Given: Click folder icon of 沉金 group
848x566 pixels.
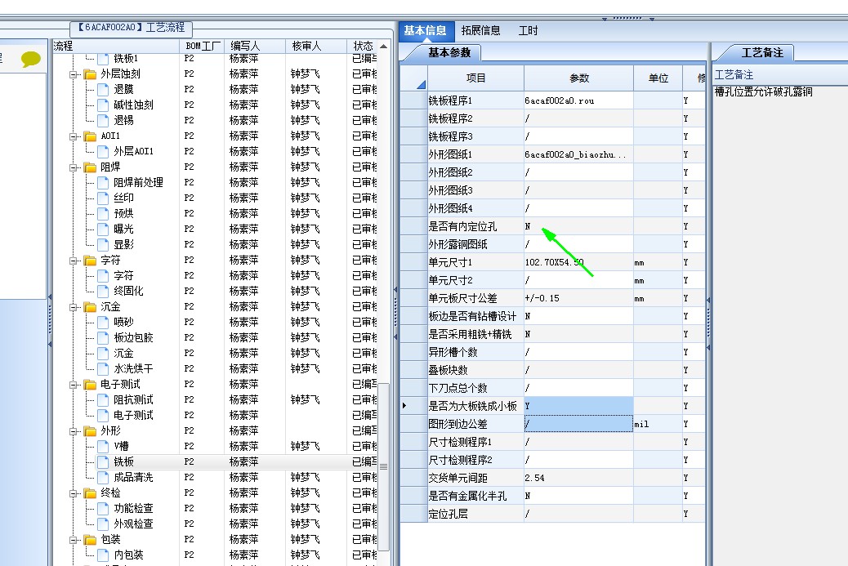Looking at the screenshot, I should (91, 307).
